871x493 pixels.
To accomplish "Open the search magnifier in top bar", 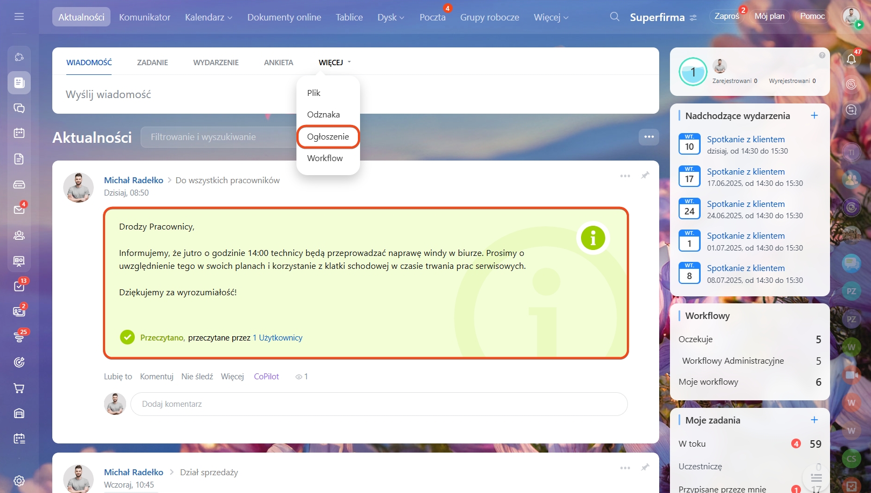I will click(614, 17).
